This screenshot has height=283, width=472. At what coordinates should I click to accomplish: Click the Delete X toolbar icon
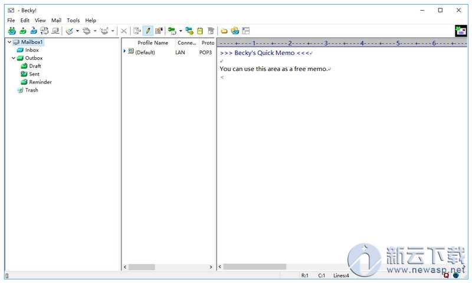point(124,31)
